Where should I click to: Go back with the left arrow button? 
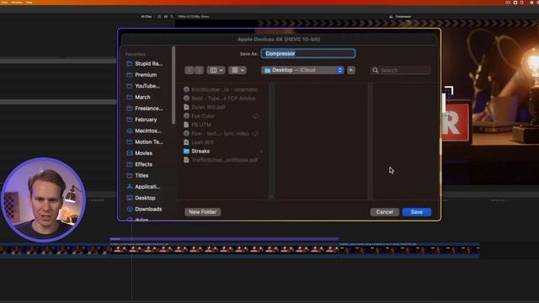coord(189,70)
